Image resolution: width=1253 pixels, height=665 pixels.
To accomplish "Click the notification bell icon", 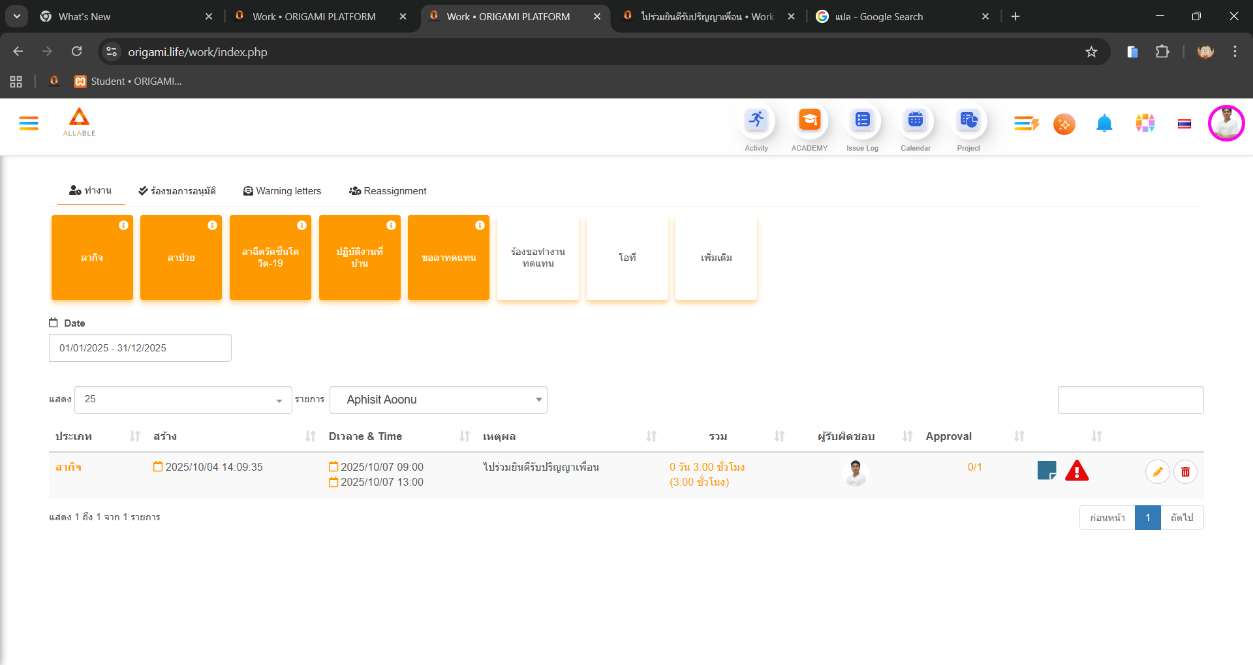I will 1104,123.
